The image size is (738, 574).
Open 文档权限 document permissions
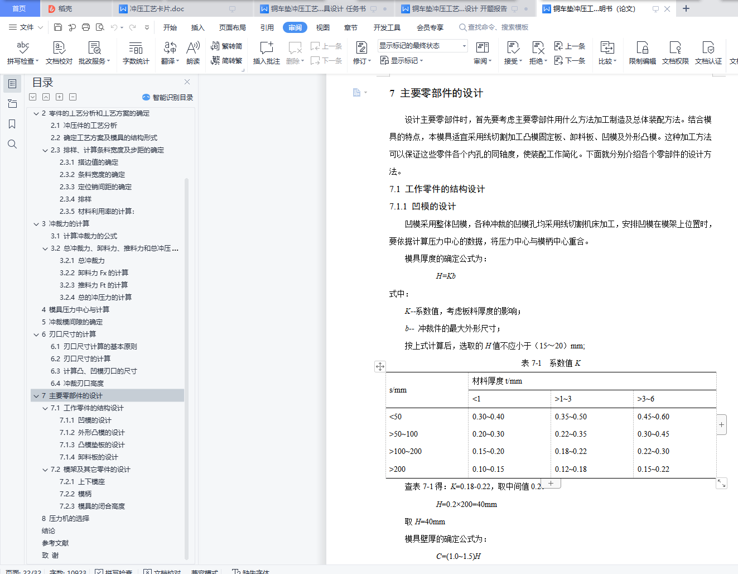point(676,53)
